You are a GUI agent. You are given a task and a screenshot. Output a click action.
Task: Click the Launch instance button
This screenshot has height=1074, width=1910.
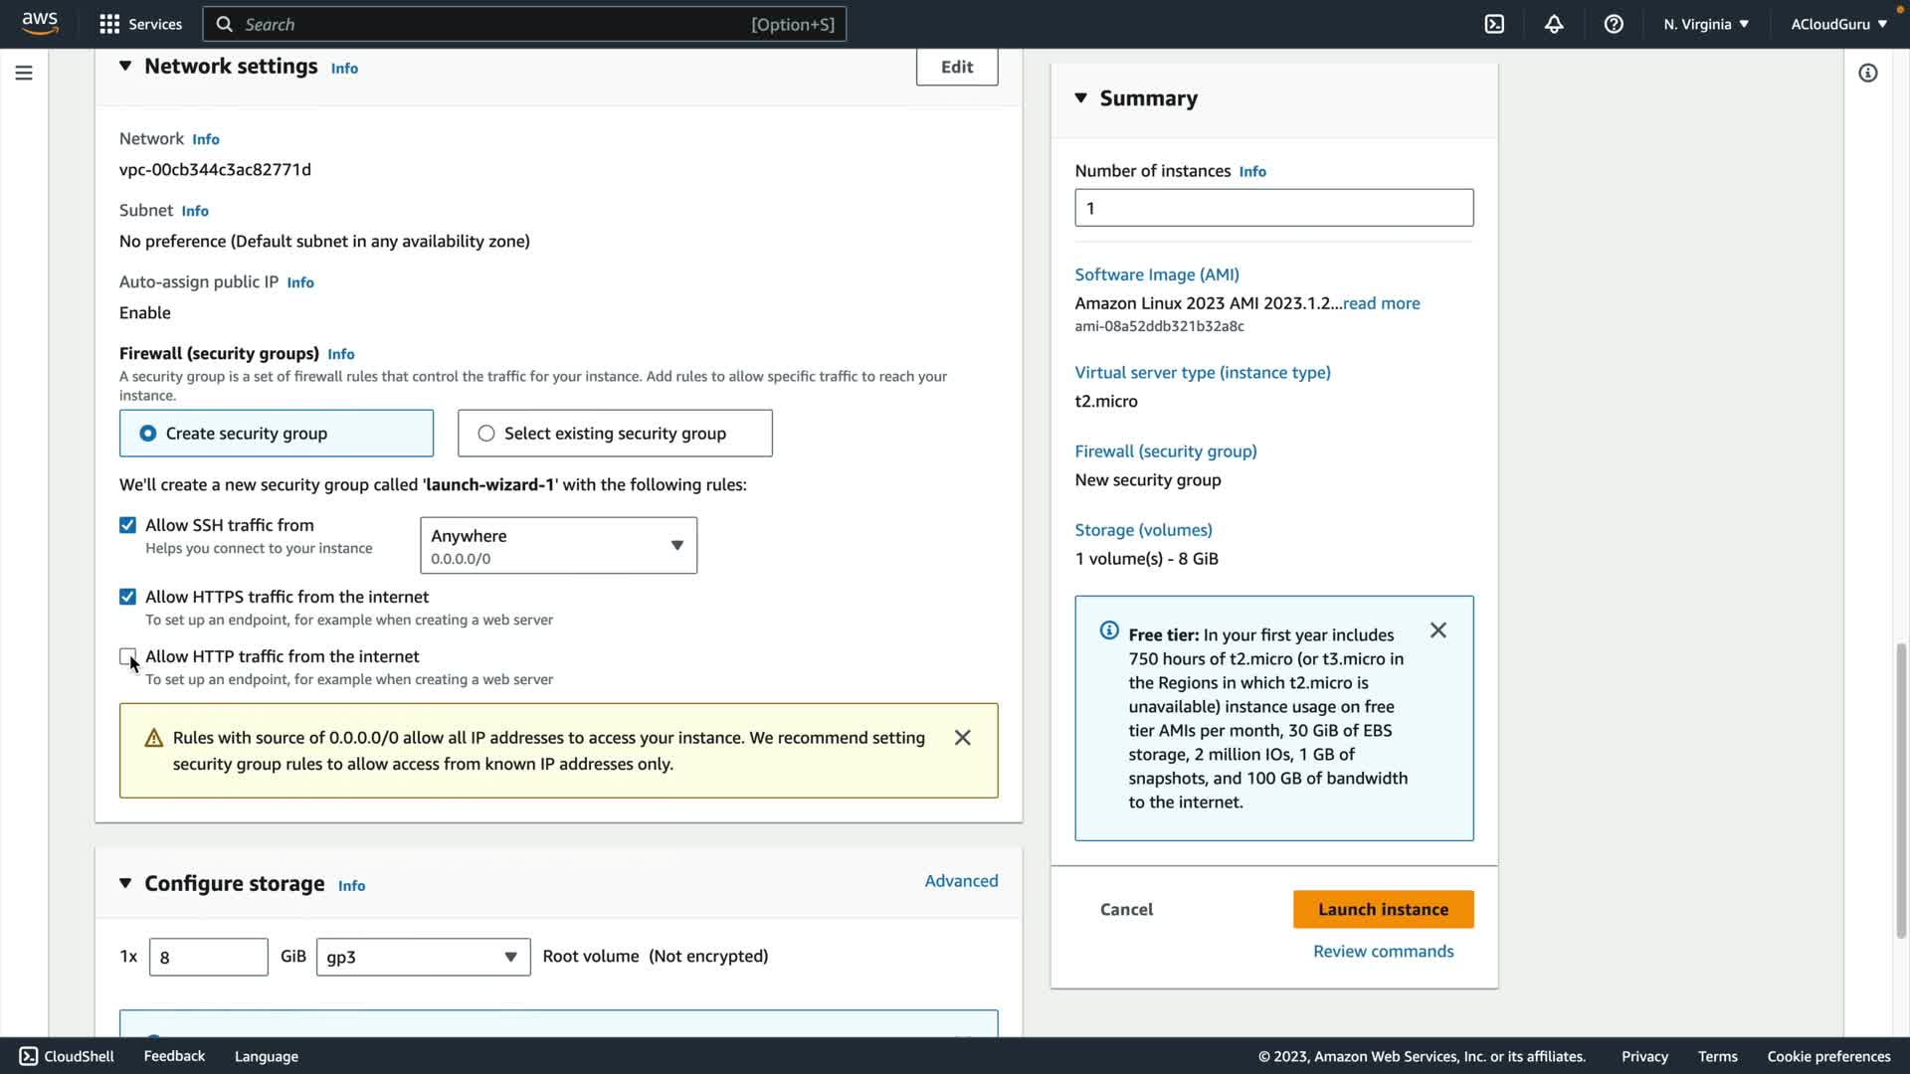coord(1383,909)
